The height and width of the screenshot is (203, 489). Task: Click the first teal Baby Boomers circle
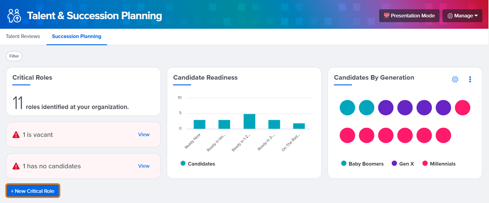347,108
